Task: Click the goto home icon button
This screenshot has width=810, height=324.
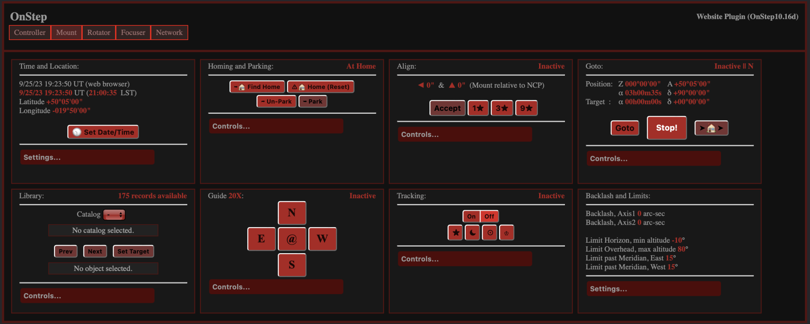Action: (x=711, y=128)
